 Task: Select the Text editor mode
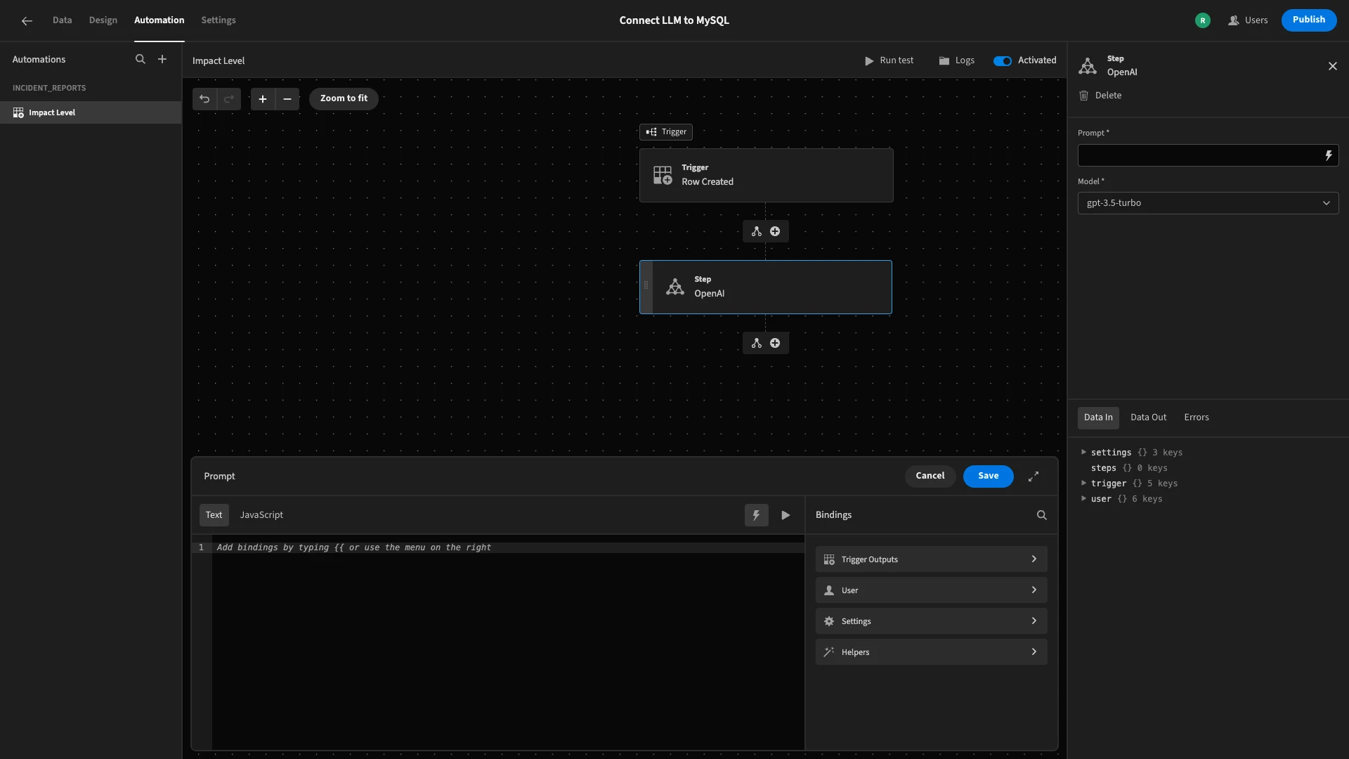[x=214, y=515]
